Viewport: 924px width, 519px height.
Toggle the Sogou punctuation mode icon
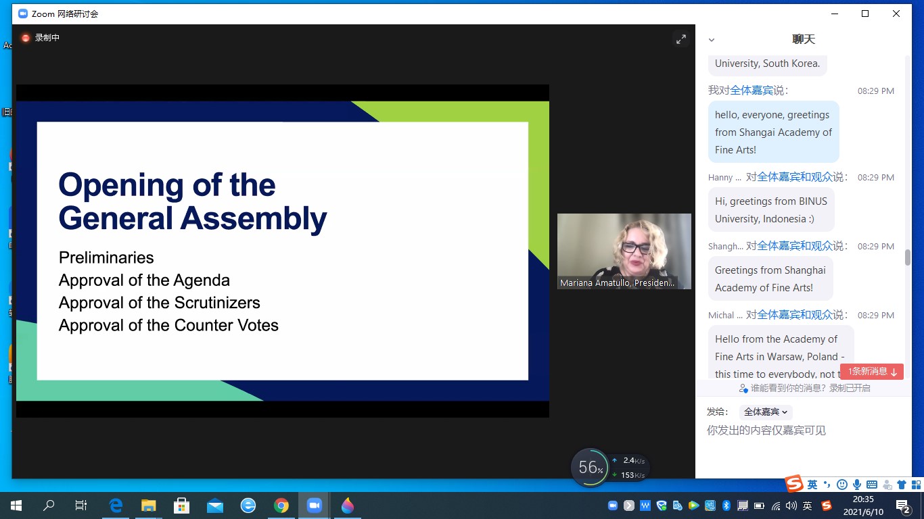pyautogui.click(x=827, y=485)
